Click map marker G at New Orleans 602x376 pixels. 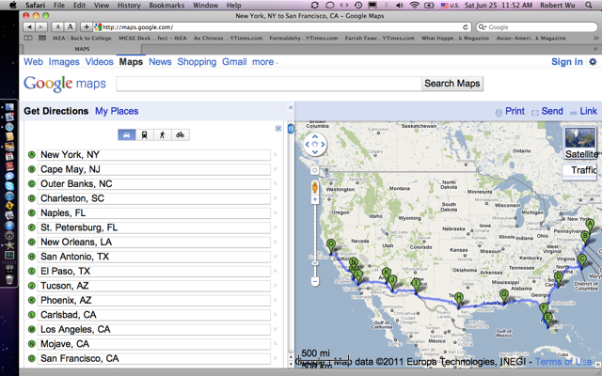(504, 296)
